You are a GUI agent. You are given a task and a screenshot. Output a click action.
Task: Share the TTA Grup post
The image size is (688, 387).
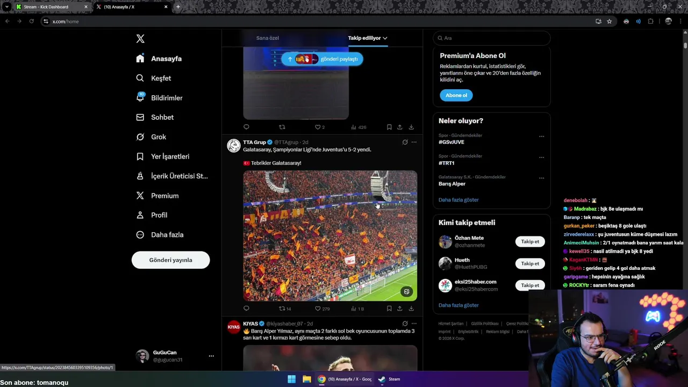pos(400,309)
